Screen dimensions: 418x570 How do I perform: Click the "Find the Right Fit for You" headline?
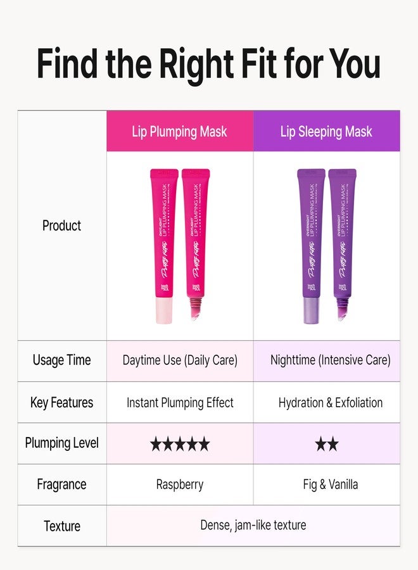click(209, 63)
